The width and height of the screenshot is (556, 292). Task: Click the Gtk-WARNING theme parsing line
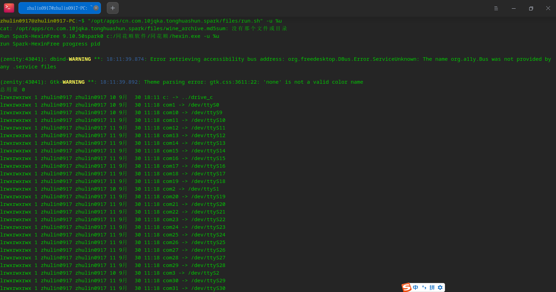(182, 82)
